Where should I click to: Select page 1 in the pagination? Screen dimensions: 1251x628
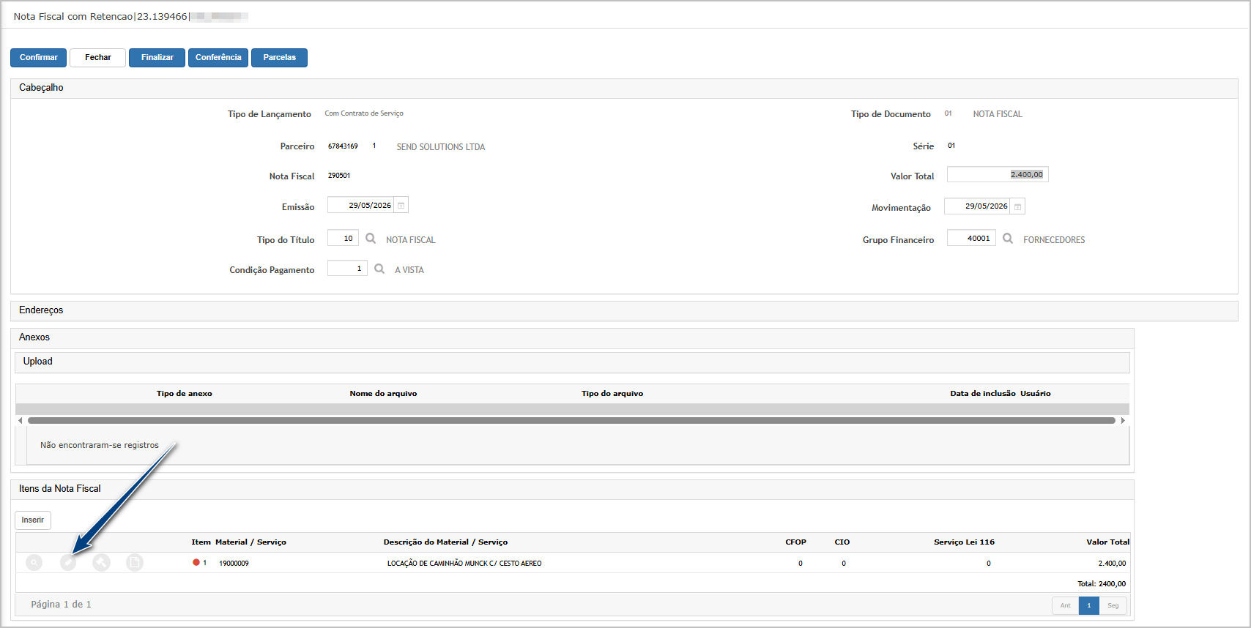click(1089, 605)
